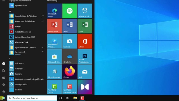Launch the PowerPoint tile
179x101 pixels.
point(55,26)
